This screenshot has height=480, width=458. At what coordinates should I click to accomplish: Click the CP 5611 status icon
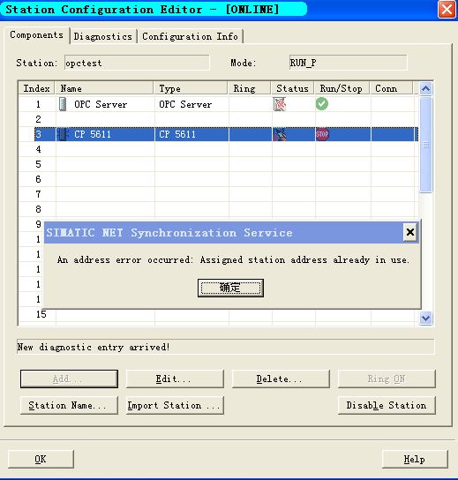(x=280, y=134)
